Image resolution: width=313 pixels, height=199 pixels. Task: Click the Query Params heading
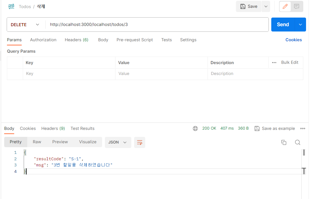pos(21,51)
